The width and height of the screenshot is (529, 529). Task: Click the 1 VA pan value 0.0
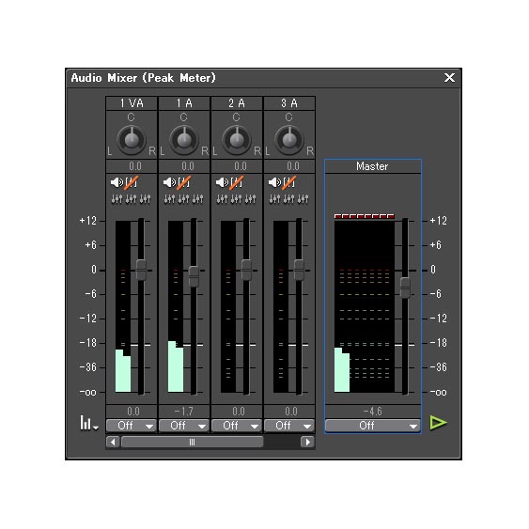135,166
